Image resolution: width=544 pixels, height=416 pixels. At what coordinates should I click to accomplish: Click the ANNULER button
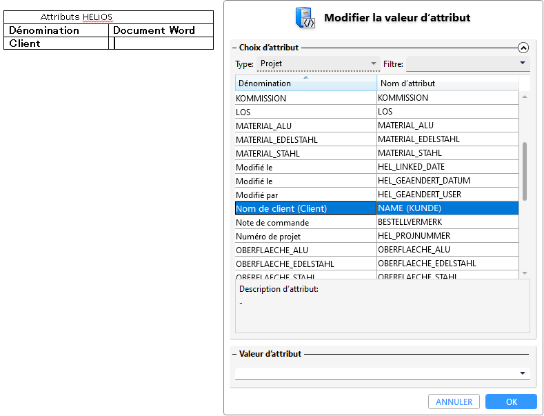(454, 402)
